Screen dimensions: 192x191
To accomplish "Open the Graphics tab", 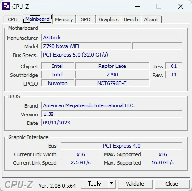I will (109, 19).
